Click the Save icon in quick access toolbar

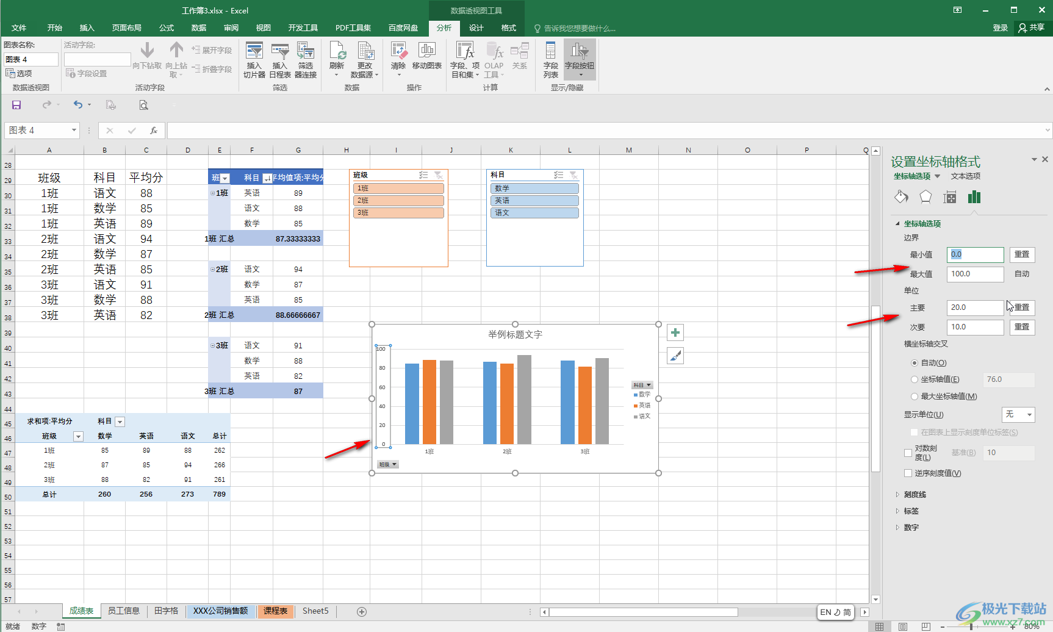point(16,105)
